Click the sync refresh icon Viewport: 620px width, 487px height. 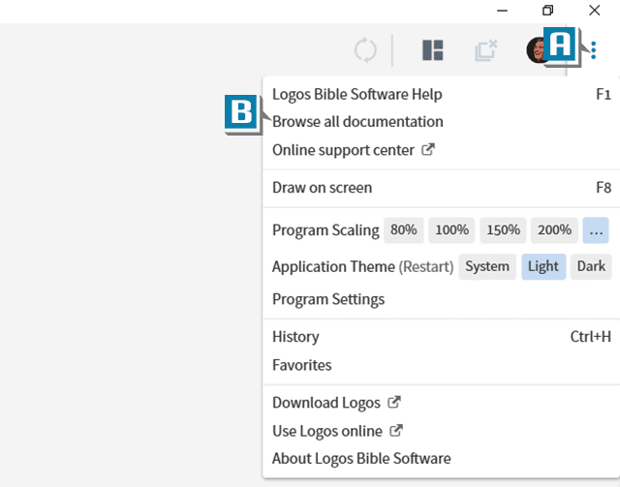click(365, 50)
